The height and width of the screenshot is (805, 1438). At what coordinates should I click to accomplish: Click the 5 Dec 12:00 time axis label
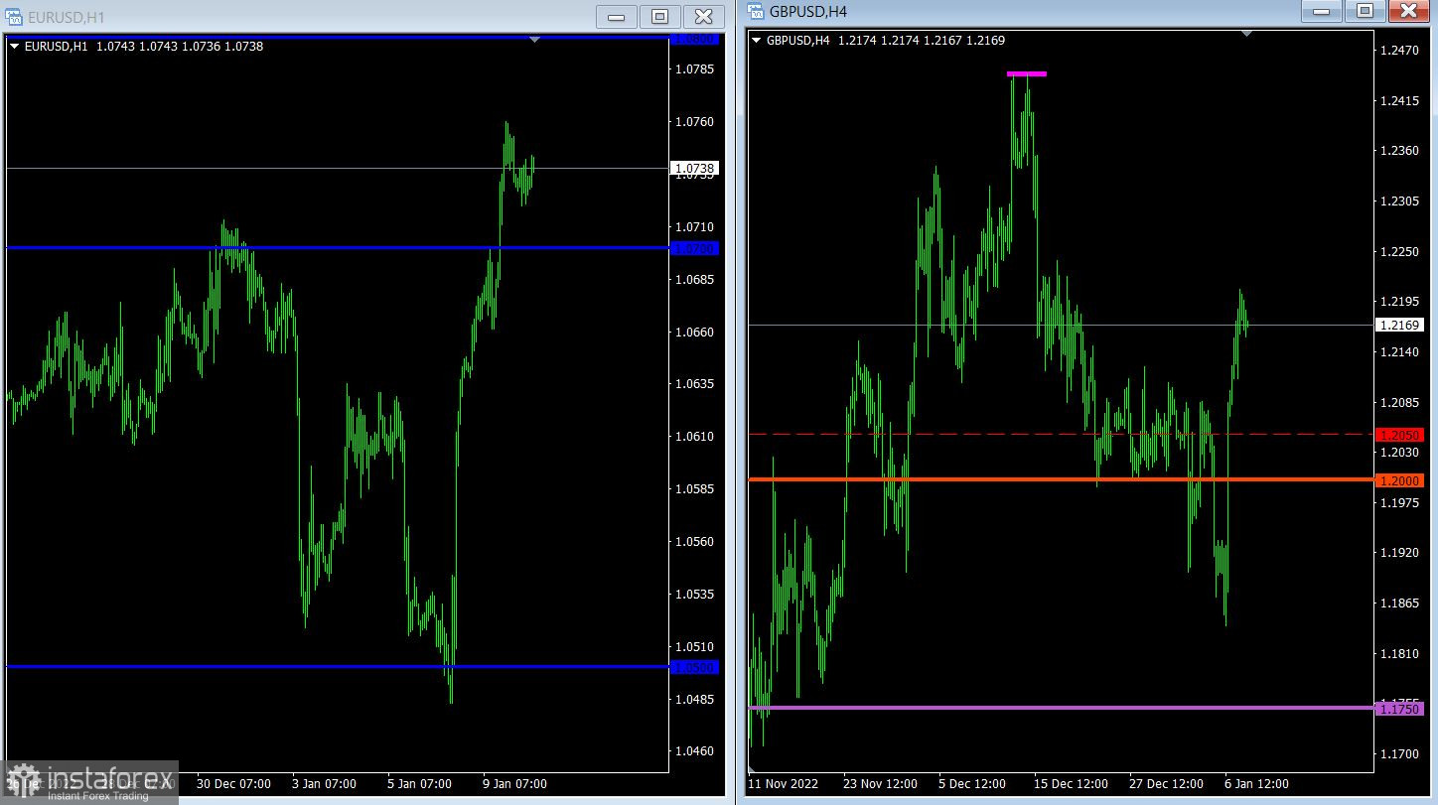[972, 784]
